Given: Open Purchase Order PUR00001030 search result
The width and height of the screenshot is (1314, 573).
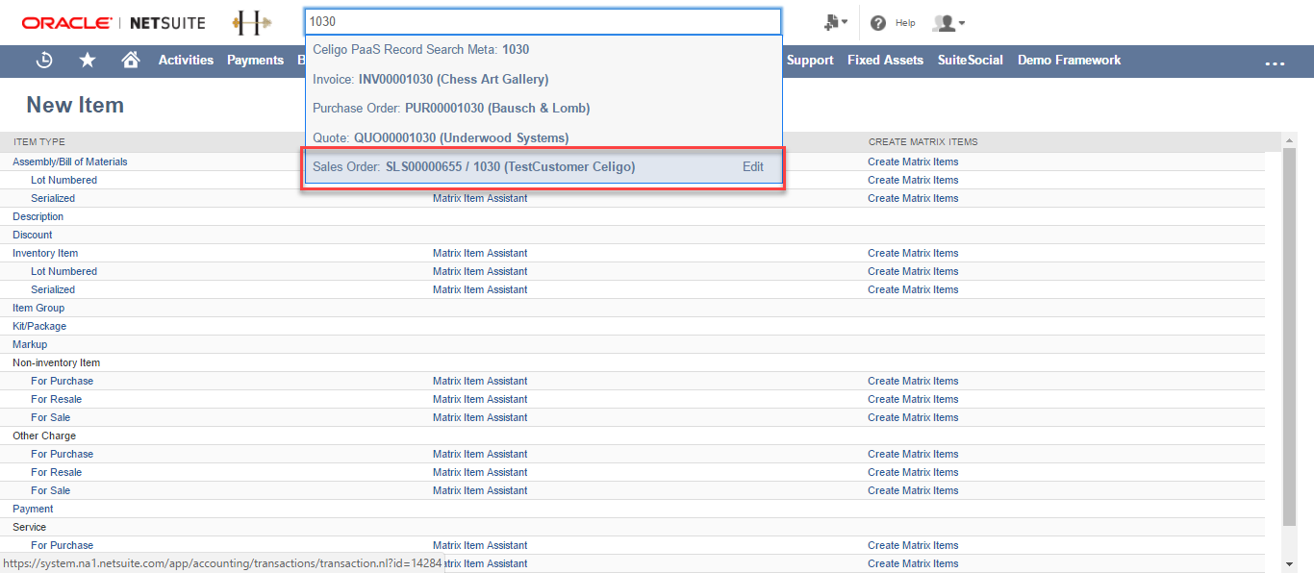Looking at the screenshot, I should tap(543, 108).
